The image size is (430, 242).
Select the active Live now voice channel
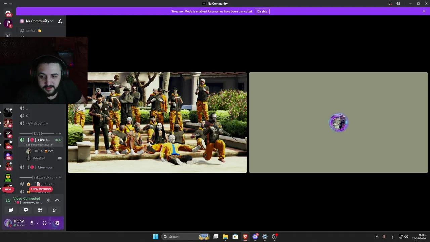(x=41, y=140)
